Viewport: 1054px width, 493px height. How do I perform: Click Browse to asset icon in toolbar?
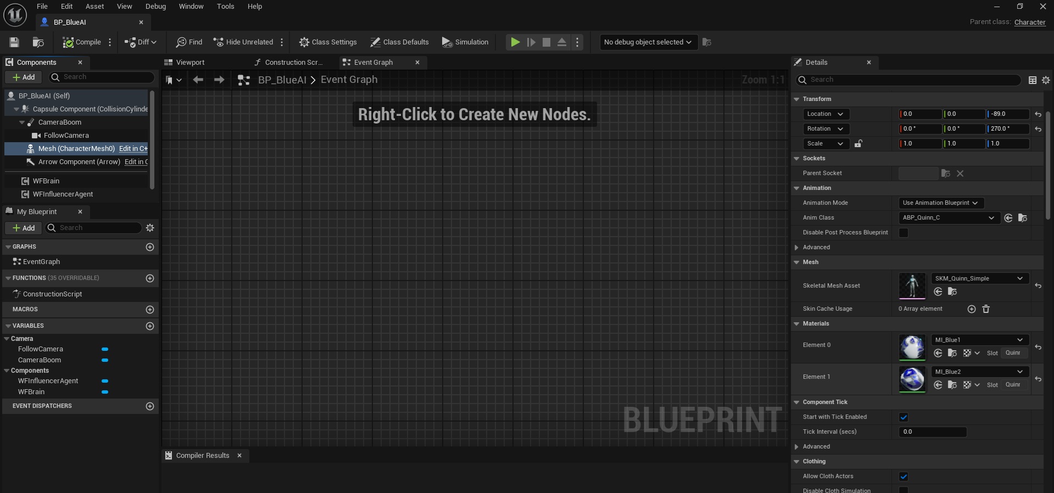click(38, 42)
